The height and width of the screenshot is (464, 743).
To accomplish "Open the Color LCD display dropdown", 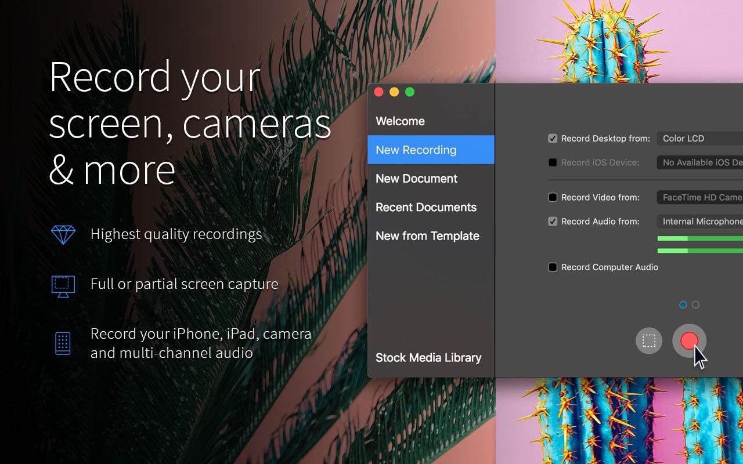I will pos(699,138).
